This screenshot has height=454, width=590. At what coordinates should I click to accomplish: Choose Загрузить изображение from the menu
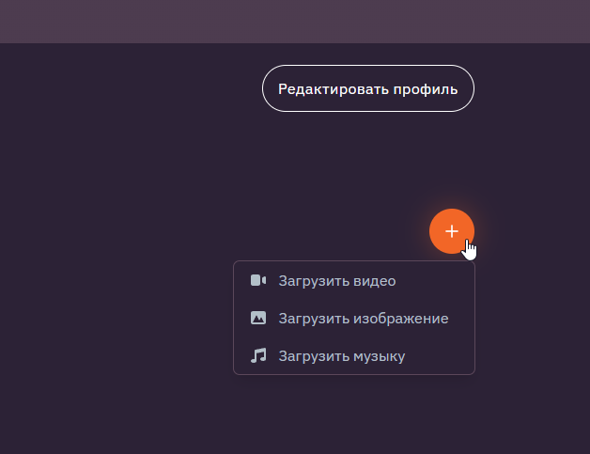tap(363, 318)
